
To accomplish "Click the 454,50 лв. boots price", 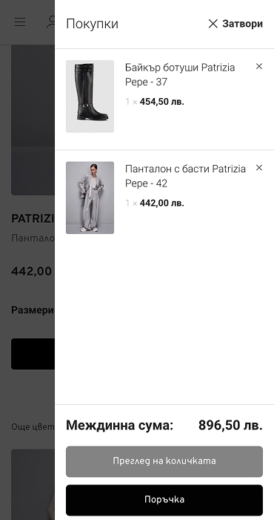I will 162,102.
